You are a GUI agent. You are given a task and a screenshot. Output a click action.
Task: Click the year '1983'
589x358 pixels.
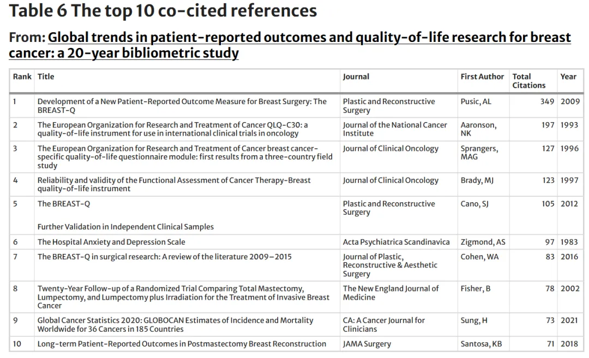[569, 242]
